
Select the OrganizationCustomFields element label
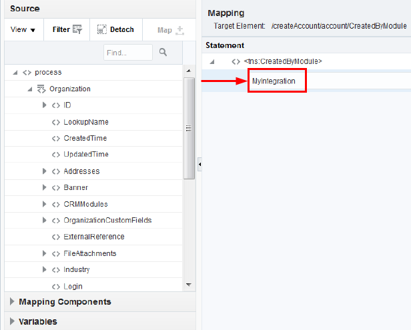pos(107,220)
